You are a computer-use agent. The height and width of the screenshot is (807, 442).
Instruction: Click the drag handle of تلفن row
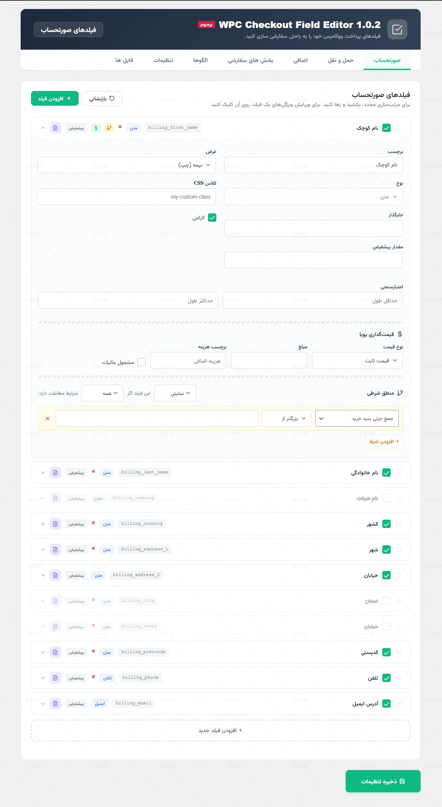pyautogui.click(x=399, y=678)
